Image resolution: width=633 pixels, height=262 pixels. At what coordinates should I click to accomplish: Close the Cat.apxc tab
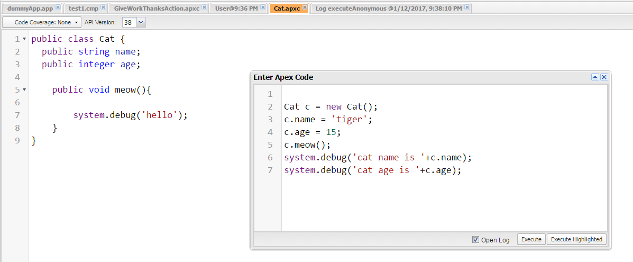[304, 8]
